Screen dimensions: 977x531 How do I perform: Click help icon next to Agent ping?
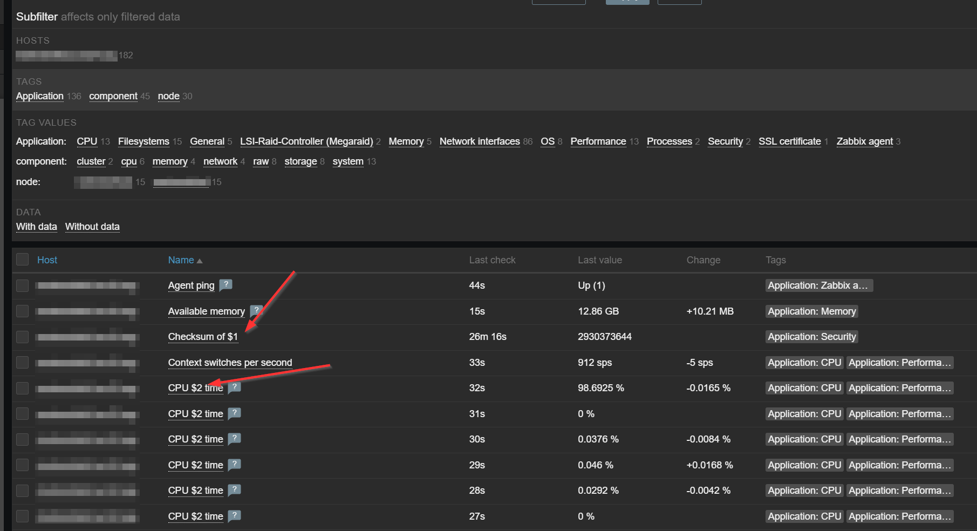(226, 284)
